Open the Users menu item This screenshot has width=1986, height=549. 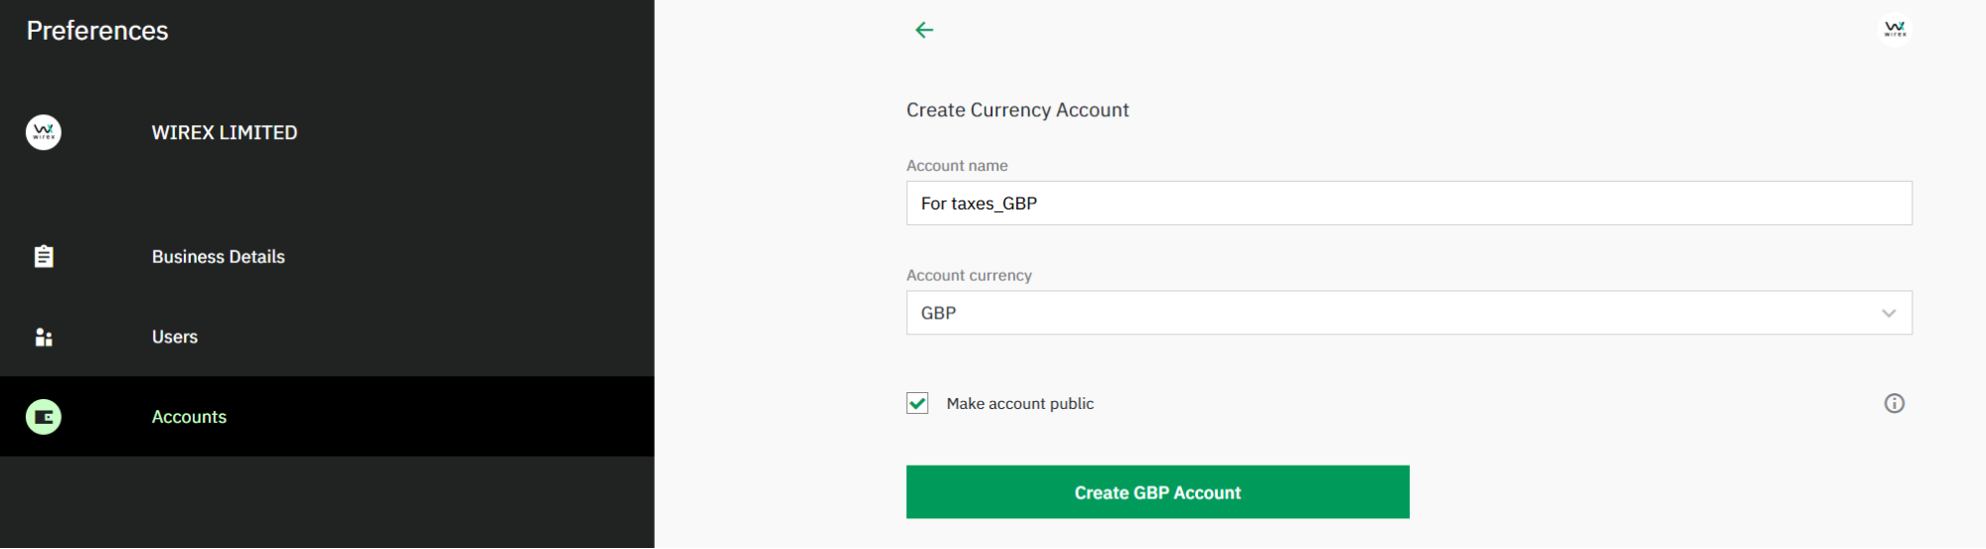tap(327, 337)
